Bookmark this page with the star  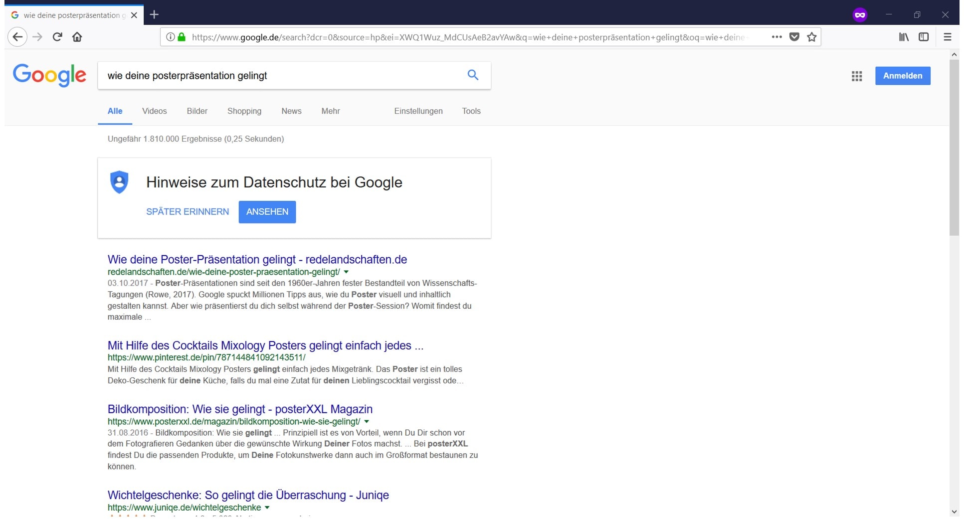click(x=811, y=37)
